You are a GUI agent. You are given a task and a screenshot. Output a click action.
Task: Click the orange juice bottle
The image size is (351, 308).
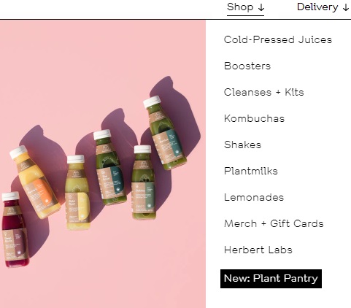point(34,182)
